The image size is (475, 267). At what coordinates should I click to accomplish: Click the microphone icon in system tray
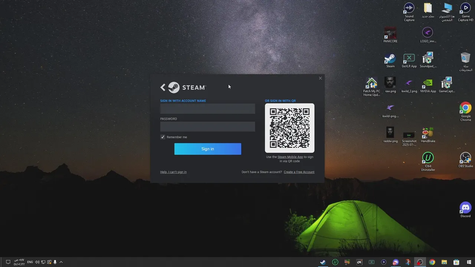pos(55,262)
